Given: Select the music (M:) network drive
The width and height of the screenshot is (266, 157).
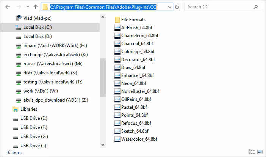Looking at the screenshot, I should (x=53, y=64).
